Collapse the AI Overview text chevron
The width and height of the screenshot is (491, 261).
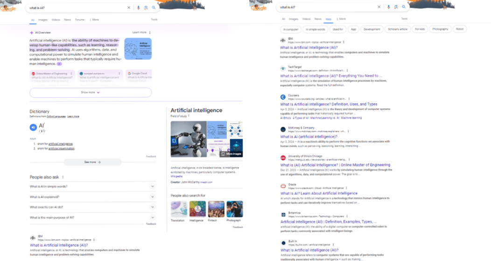(x=59, y=64)
